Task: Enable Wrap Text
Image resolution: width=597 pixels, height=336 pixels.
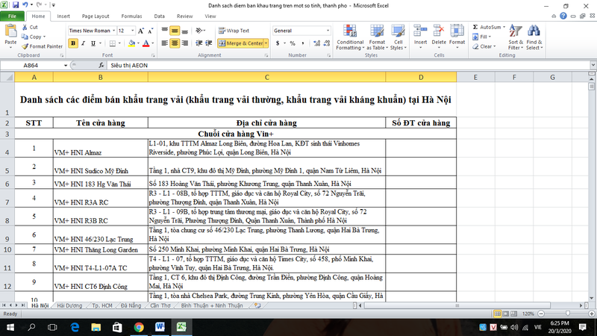Action: point(234,31)
